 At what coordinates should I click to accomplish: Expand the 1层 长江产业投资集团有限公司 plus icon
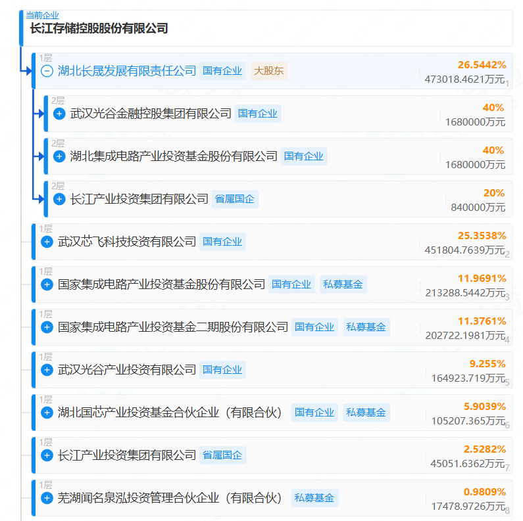[x=47, y=455]
